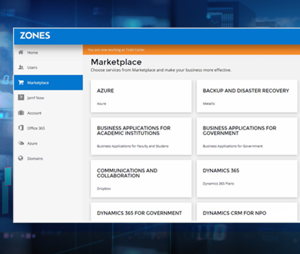Click 'Dropbox' text in Communications card
This screenshot has width=300, height=254.
pos(104,189)
